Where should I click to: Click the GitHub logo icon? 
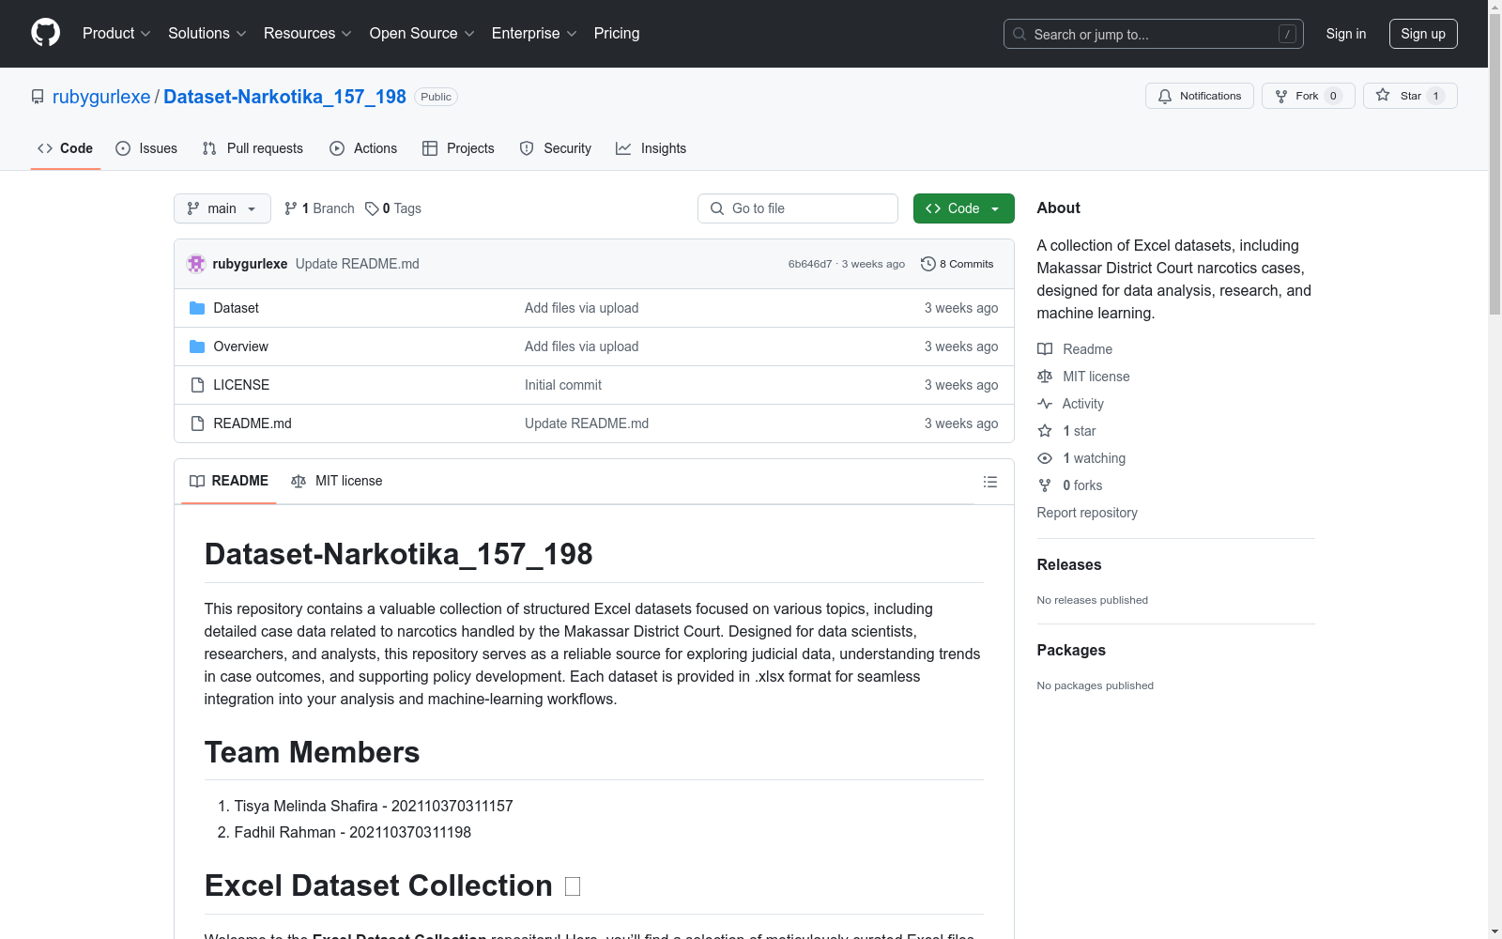point(45,33)
